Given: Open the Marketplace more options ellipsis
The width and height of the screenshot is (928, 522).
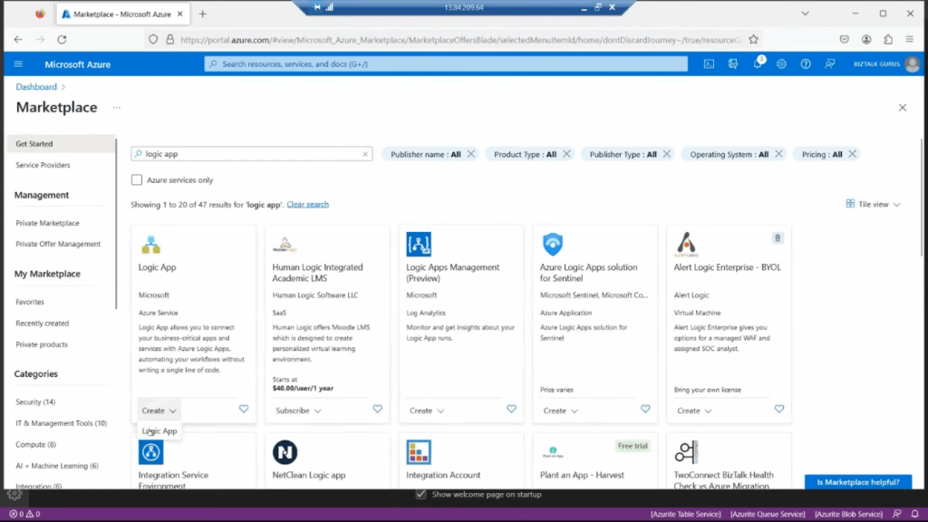Looking at the screenshot, I should click(x=117, y=108).
